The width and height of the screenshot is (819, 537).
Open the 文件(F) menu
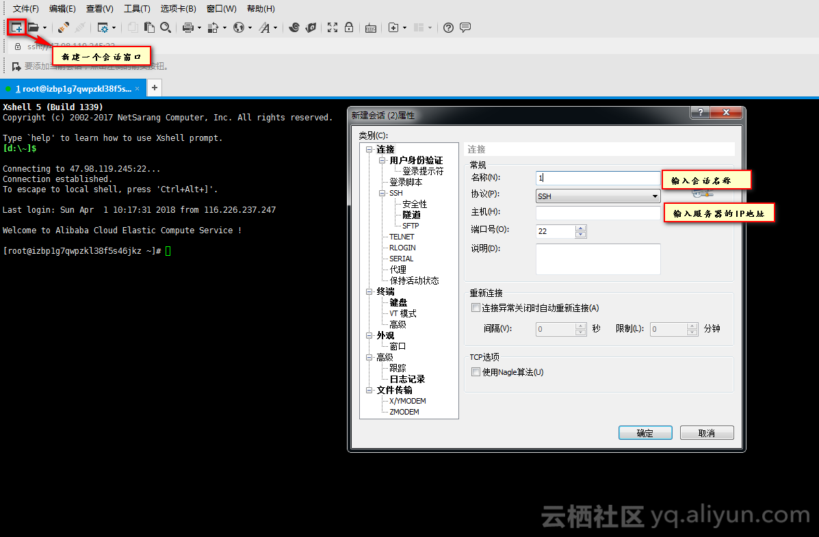coord(25,9)
